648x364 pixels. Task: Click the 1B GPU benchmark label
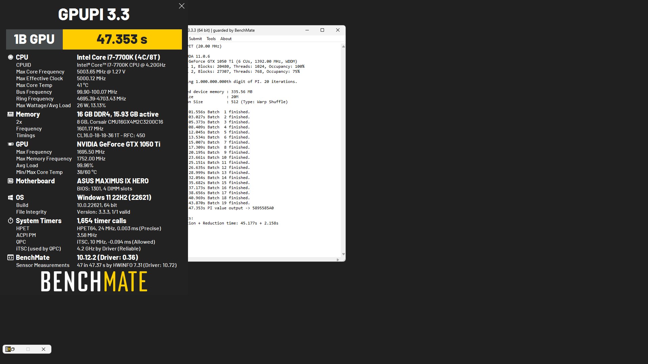[x=34, y=39]
